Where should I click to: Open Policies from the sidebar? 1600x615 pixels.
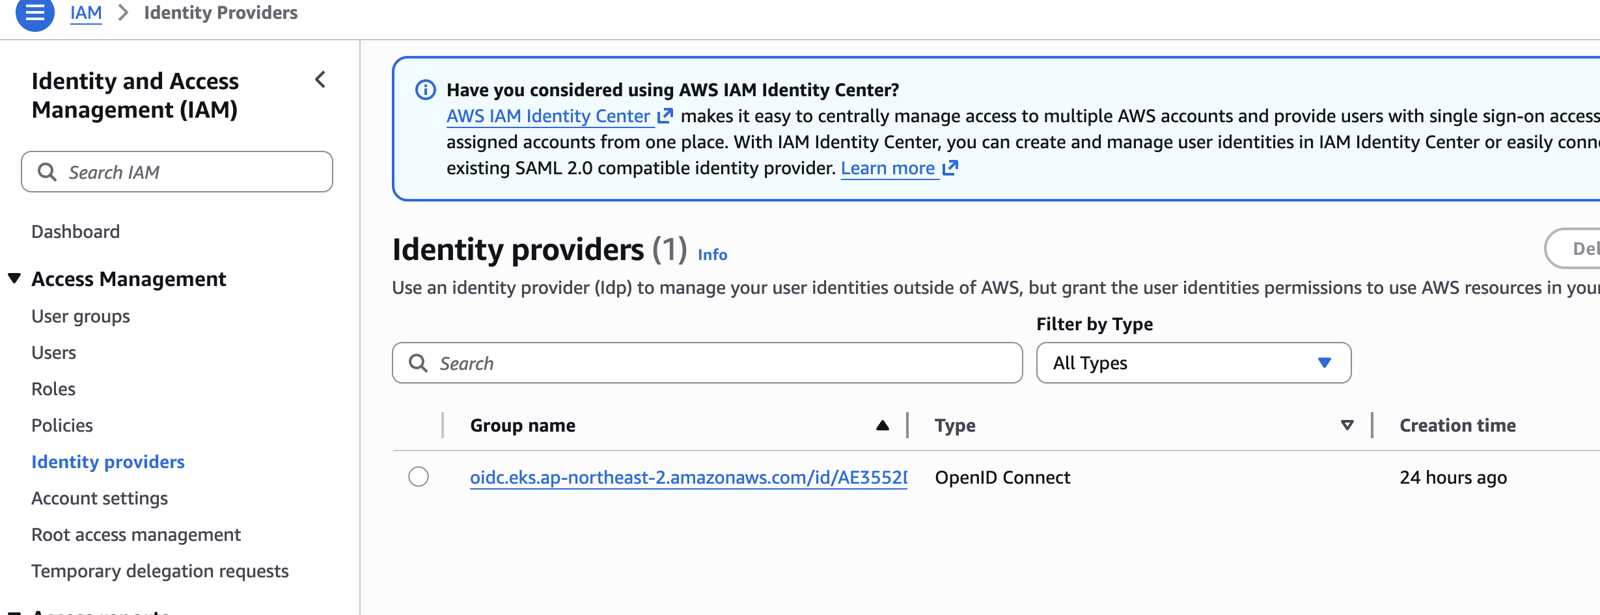(62, 425)
